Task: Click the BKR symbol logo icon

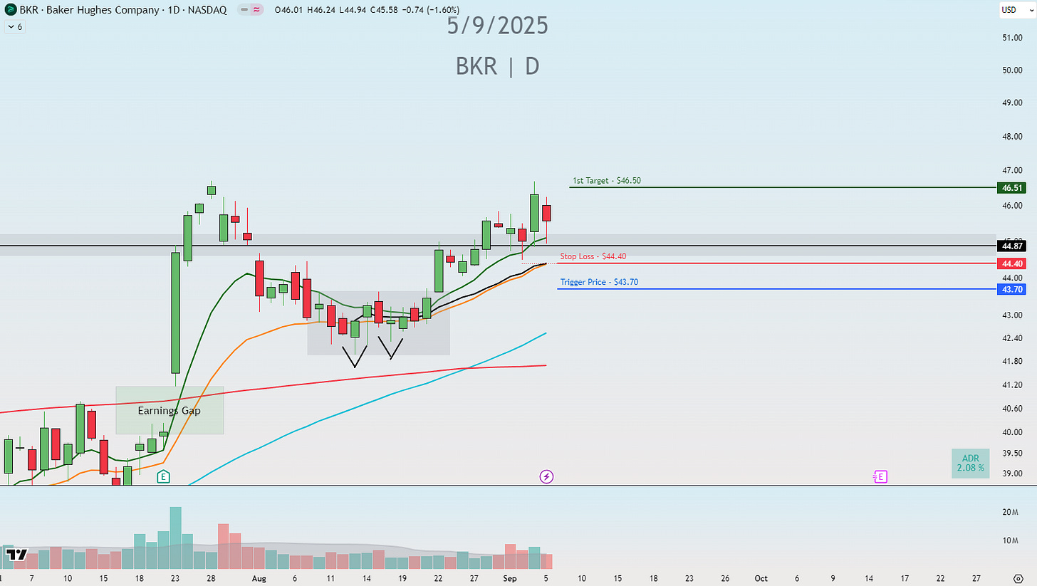Action: [11, 9]
